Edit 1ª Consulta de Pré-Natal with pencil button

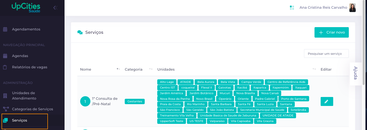pyautogui.click(x=327, y=101)
